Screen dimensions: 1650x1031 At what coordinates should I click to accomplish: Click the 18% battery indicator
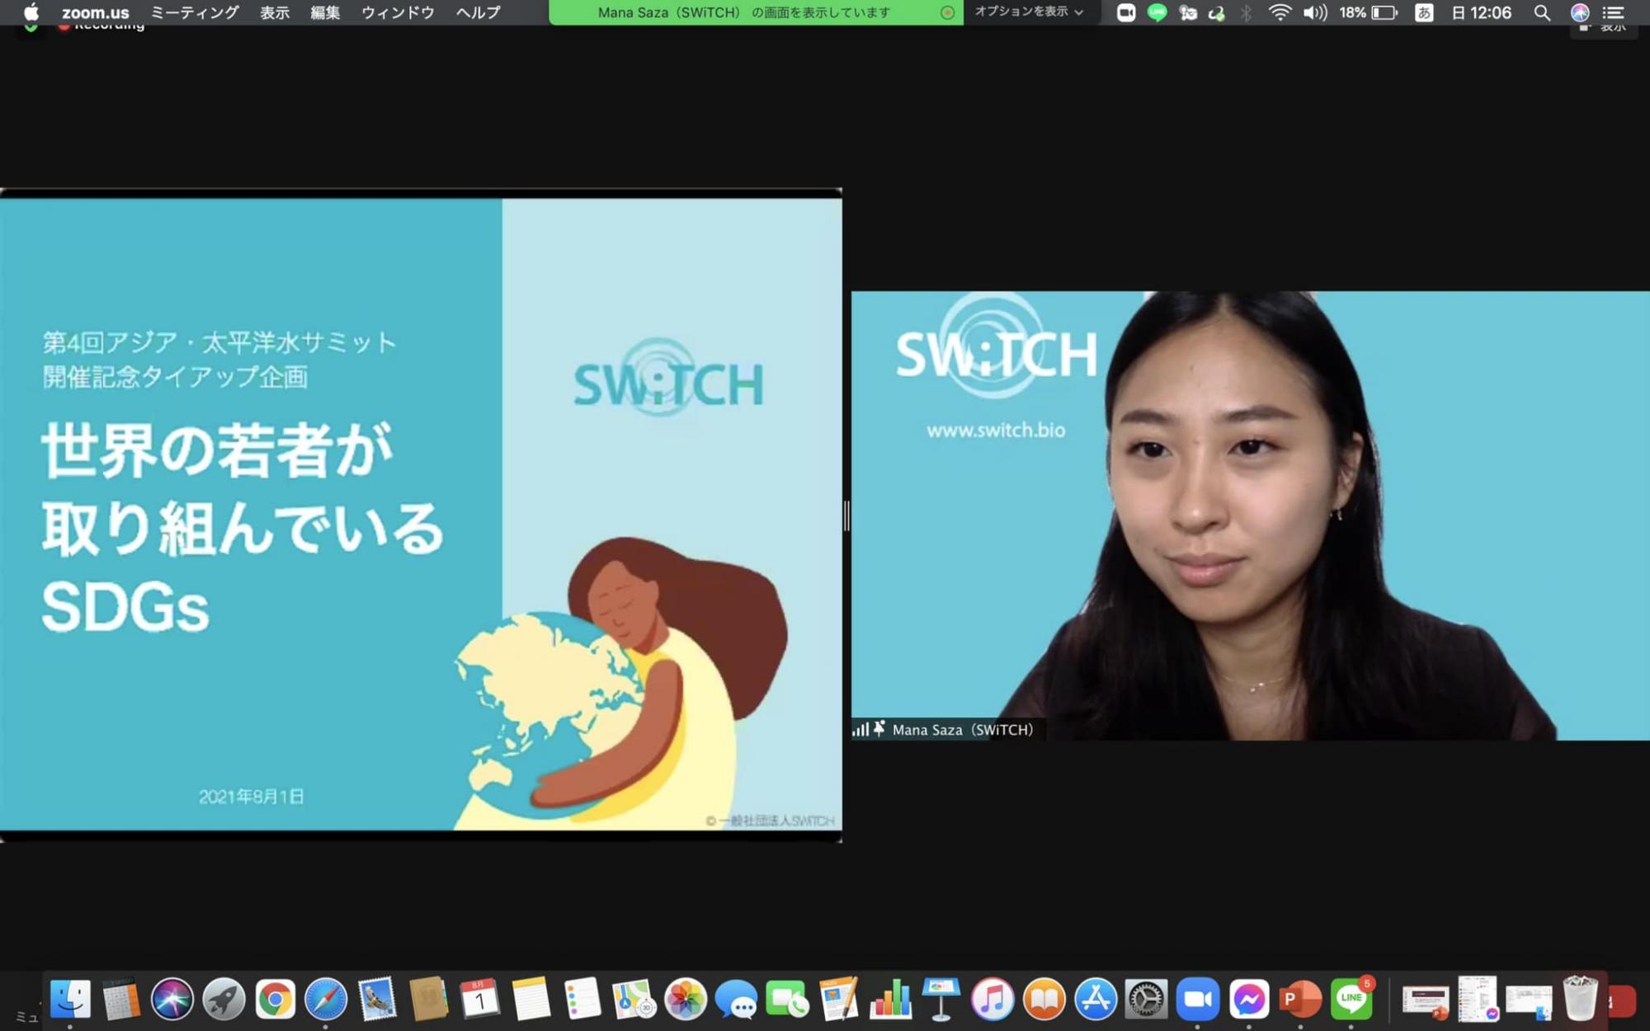[1369, 12]
